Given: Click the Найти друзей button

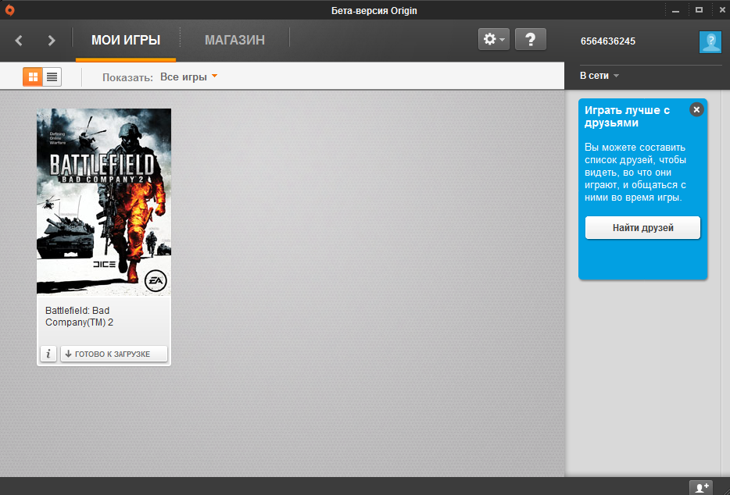Looking at the screenshot, I should [642, 228].
